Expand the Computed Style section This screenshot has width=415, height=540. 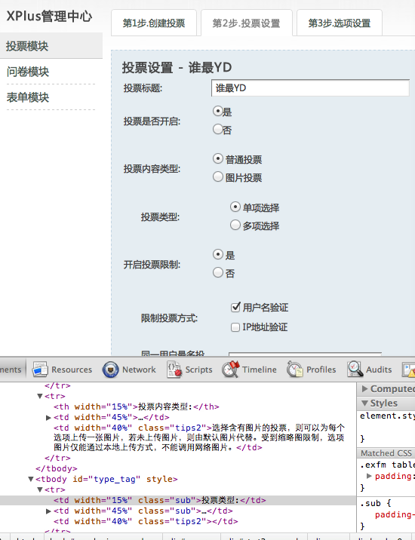(364, 389)
